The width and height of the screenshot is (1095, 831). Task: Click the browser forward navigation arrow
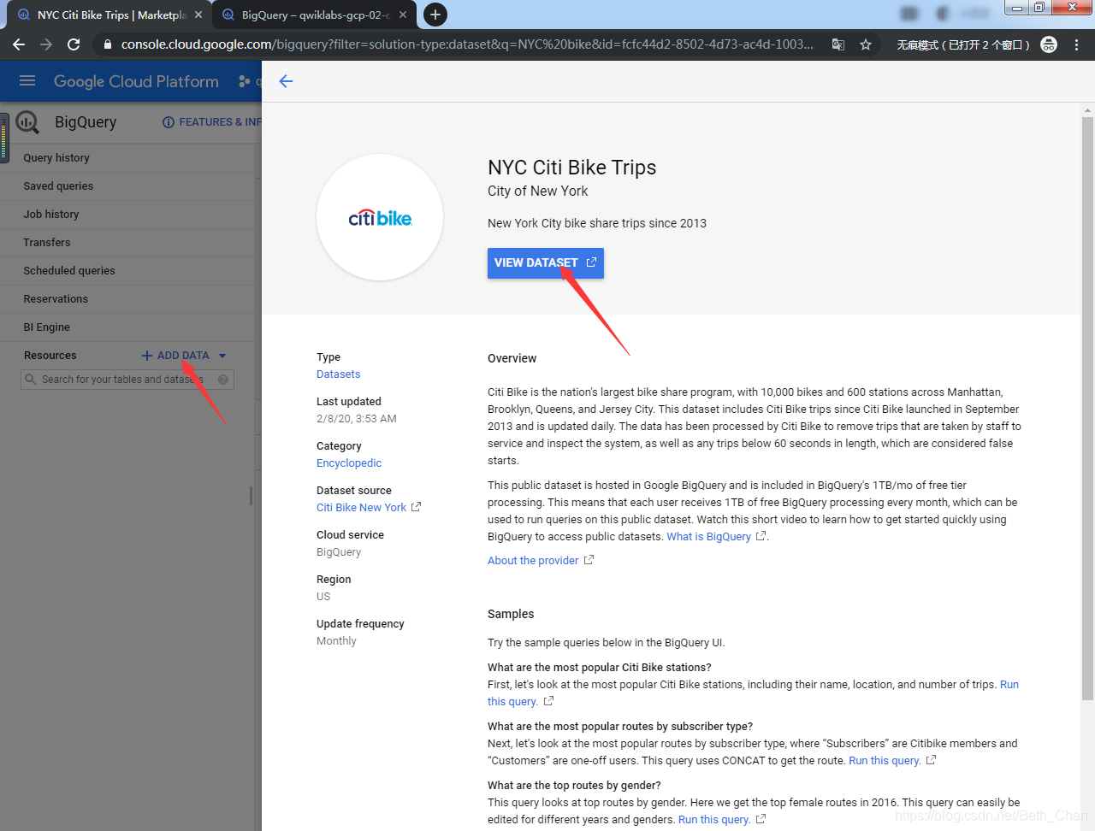tap(46, 44)
